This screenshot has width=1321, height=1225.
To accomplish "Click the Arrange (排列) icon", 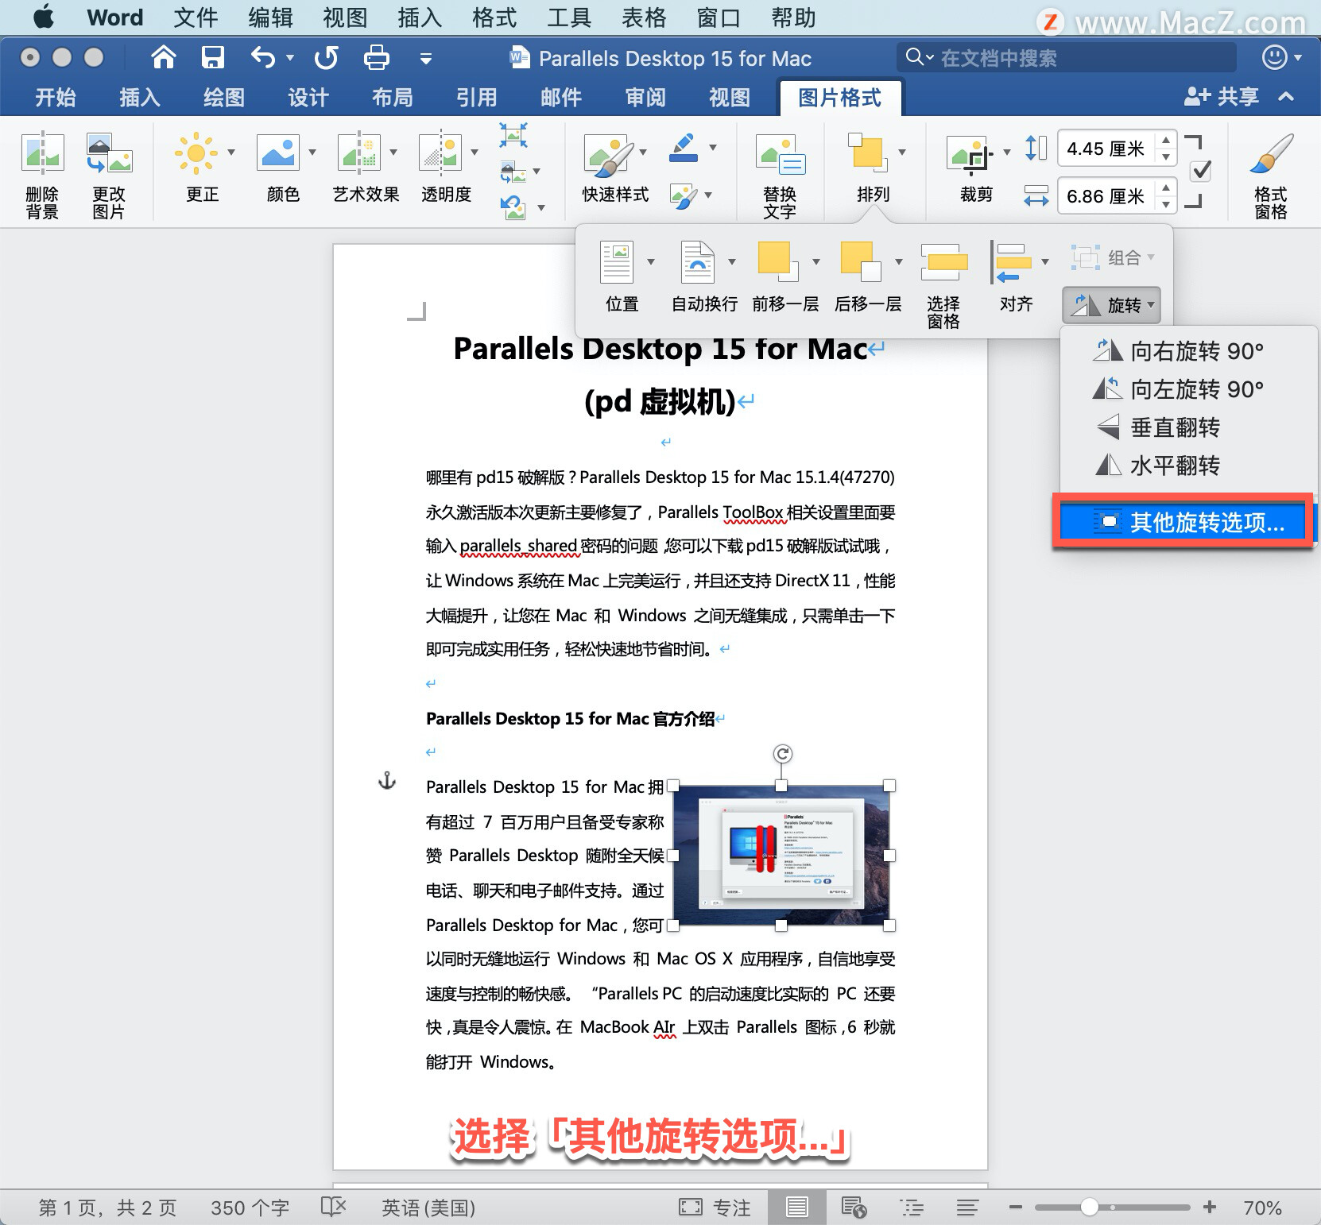I will (866, 152).
